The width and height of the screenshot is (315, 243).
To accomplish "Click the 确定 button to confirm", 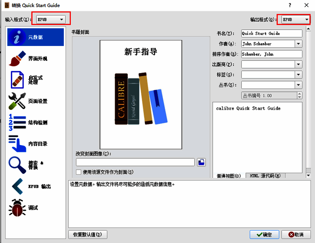I will tap(264, 234).
